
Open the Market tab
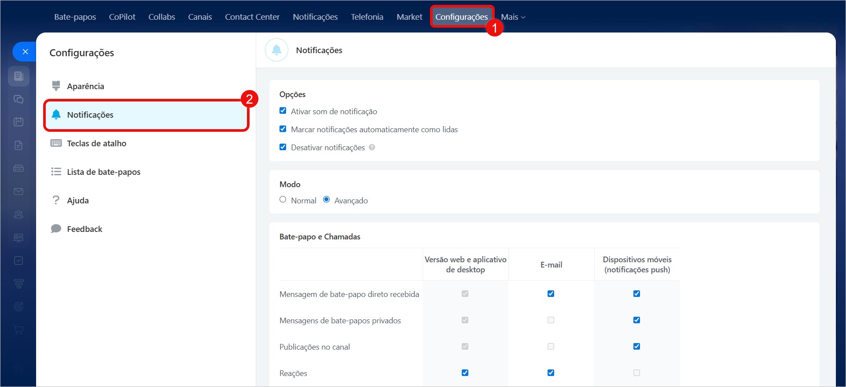click(409, 17)
